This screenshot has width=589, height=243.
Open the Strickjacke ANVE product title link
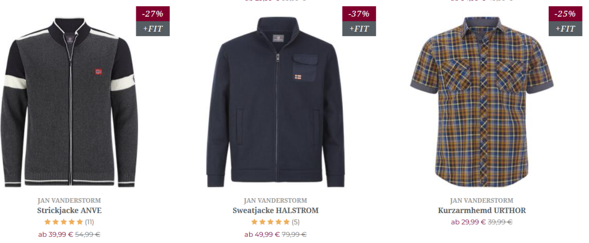[69, 210]
